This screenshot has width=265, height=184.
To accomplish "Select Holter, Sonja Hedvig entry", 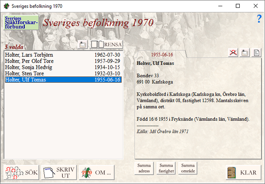I will (x=63, y=67).
